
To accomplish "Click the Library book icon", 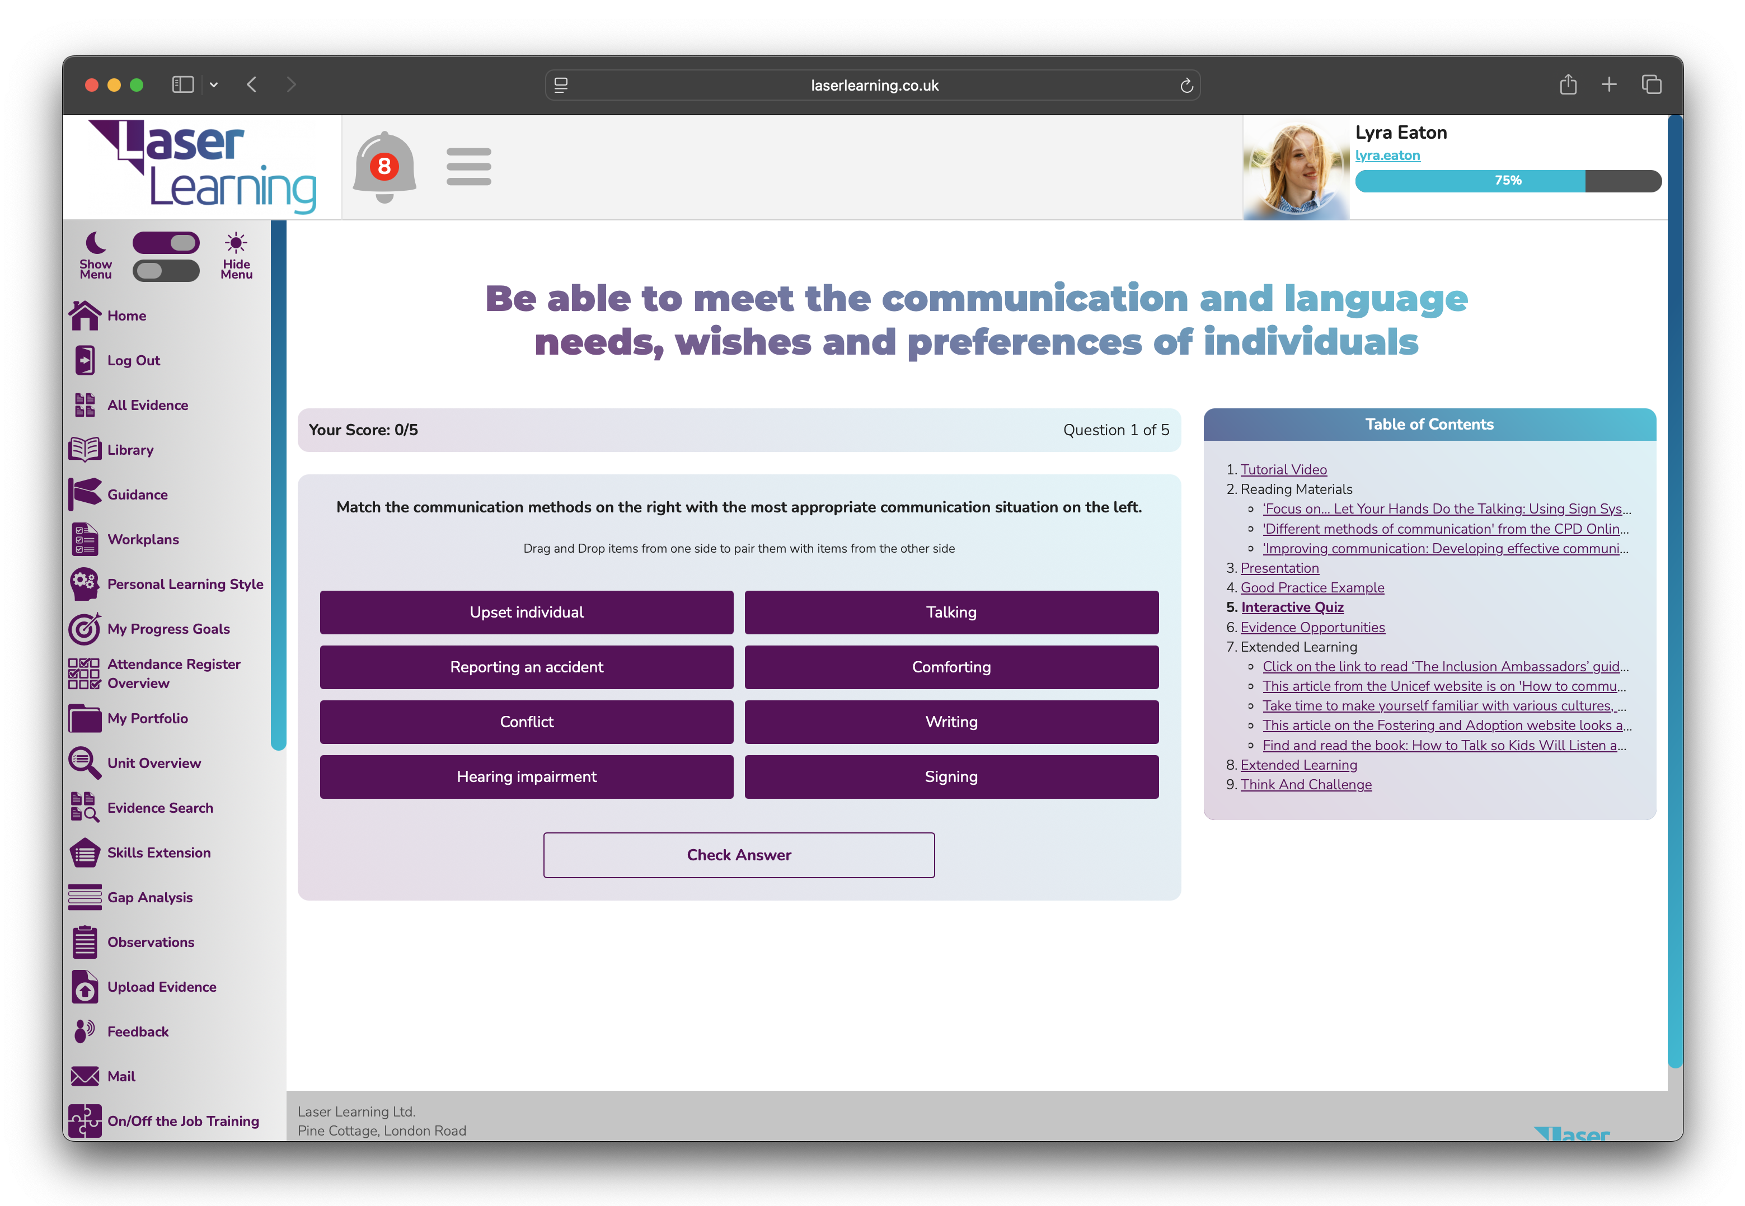I will (85, 450).
